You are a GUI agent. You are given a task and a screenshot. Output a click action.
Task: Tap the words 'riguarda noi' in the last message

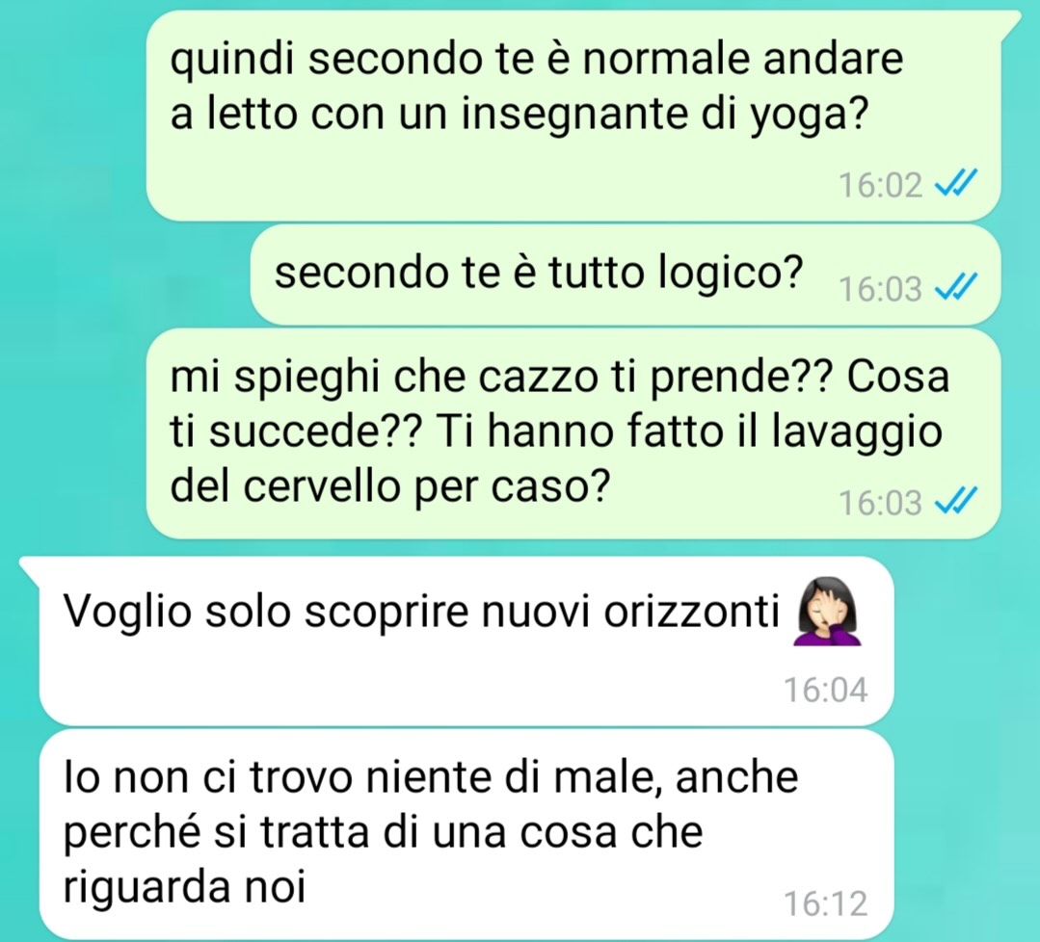pyautogui.click(x=184, y=887)
